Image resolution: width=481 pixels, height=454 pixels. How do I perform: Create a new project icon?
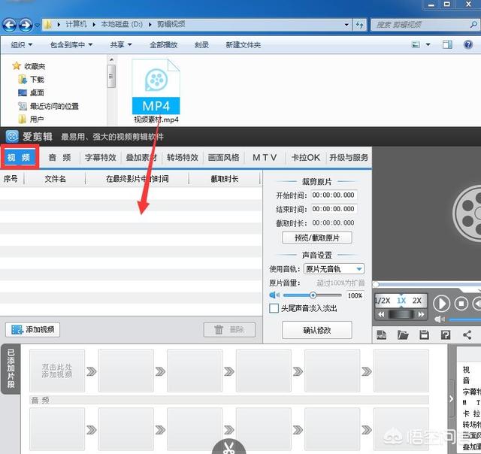pos(381,334)
